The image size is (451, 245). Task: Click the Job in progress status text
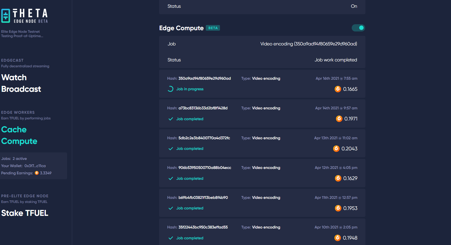[190, 89]
